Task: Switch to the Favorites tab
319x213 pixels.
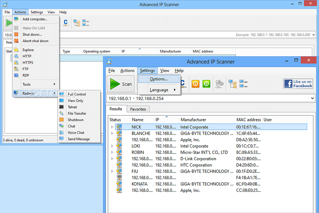Action: pyautogui.click(x=138, y=109)
